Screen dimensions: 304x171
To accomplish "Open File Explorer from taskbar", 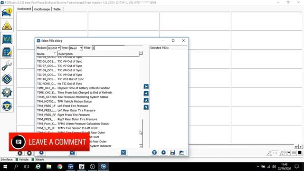I will 49,167.
